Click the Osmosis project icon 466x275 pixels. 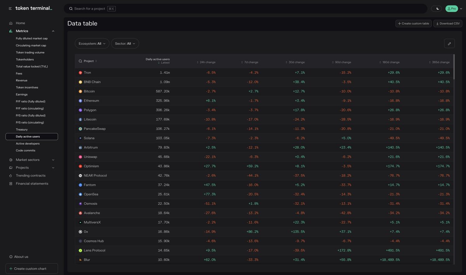pos(80,204)
